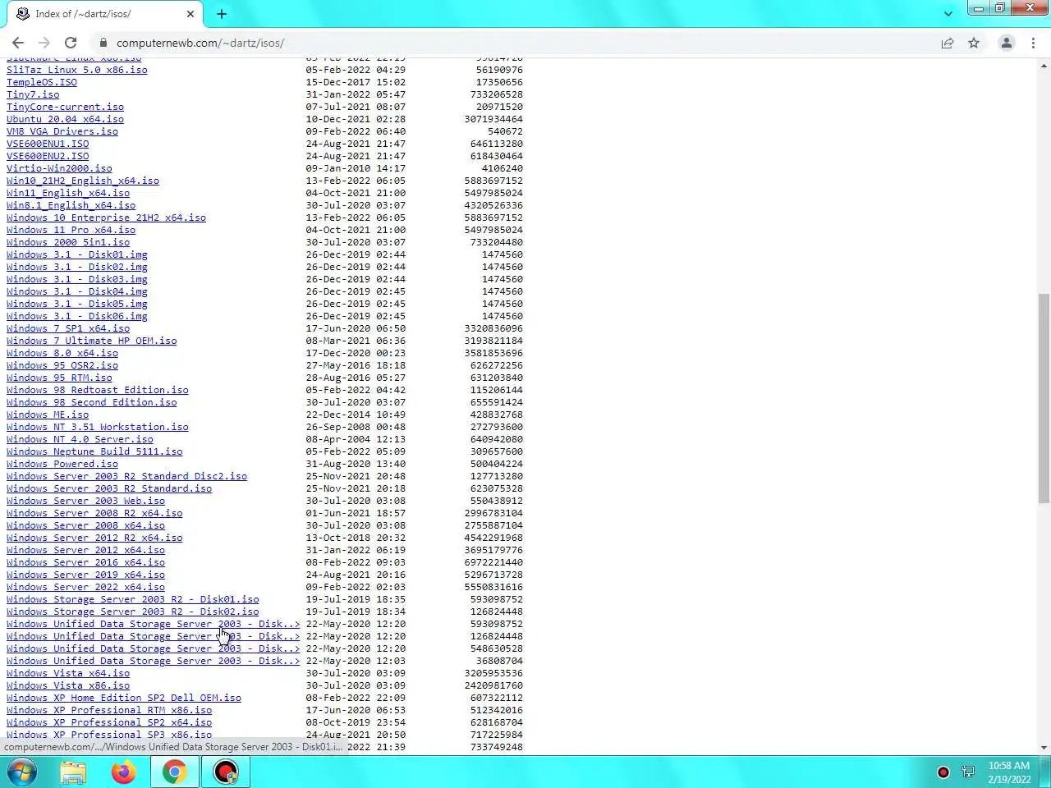
Task: Click the site security lock icon
Action: (103, 43)
